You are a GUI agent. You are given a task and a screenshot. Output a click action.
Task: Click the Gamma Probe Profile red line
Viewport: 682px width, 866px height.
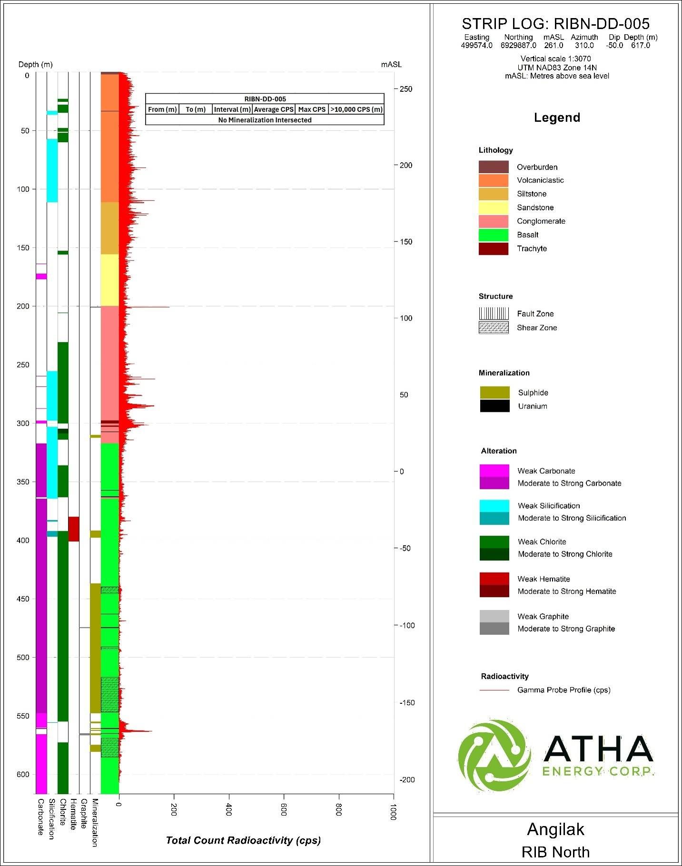(x=494, y=690)
